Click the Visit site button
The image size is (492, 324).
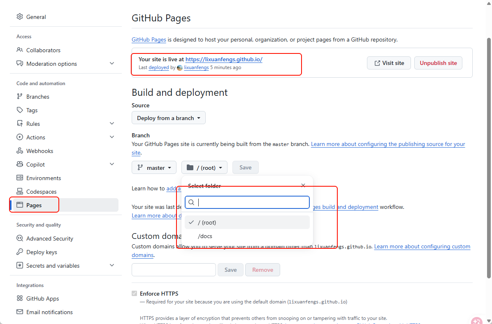pos(389,63)
